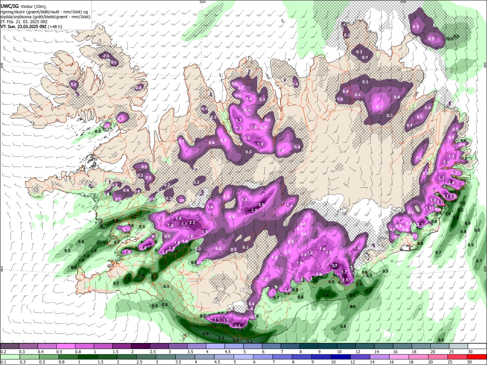Viewport: 487px width, 365px height.
Task: Click the '2.8' rain value off south coast
Action: click(x=250, y=342)
